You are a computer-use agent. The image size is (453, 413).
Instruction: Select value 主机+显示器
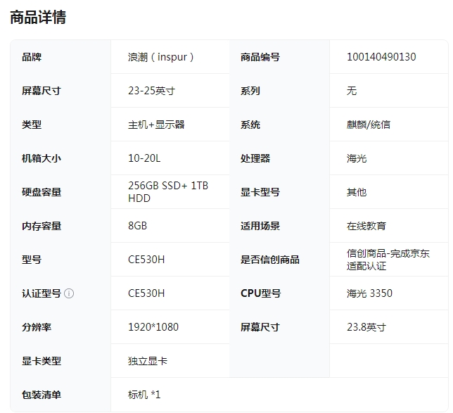156,125
